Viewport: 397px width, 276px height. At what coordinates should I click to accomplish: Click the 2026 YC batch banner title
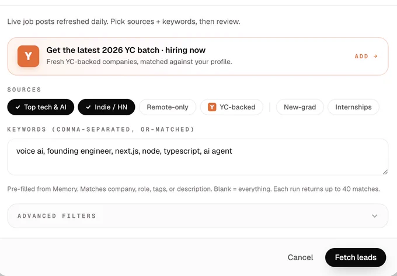pyautogui.click(x=126, y=50)
